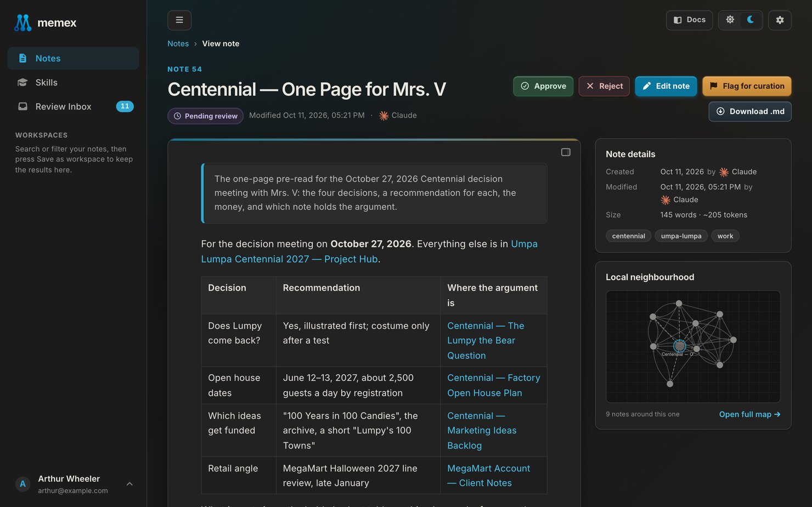Click the Pending review status badge
This screenshot has height=507, width=812.
point(205,116)
